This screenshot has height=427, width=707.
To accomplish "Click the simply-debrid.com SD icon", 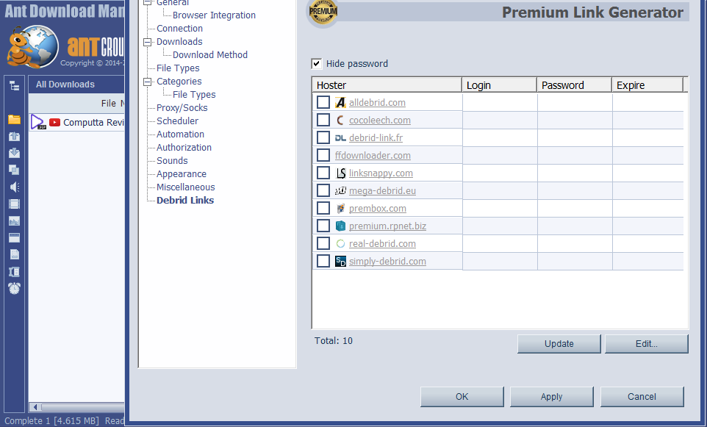I will (x=340, y=261).
